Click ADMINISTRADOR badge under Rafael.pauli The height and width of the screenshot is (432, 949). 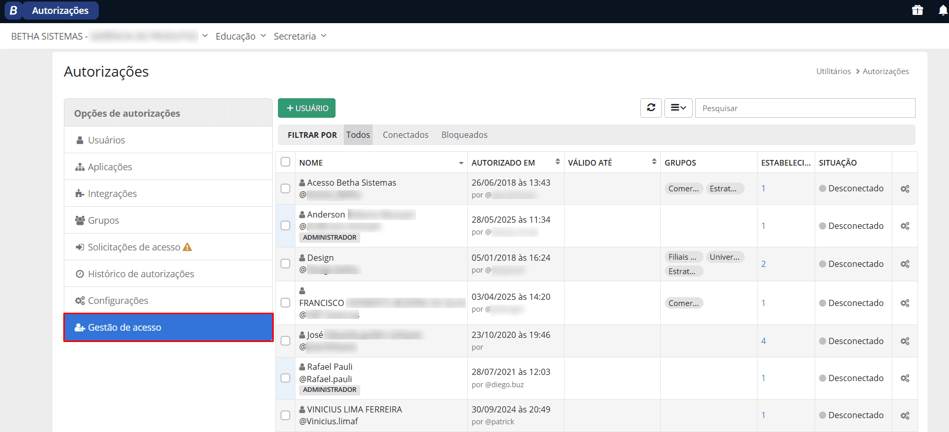(x=329, y=390)
